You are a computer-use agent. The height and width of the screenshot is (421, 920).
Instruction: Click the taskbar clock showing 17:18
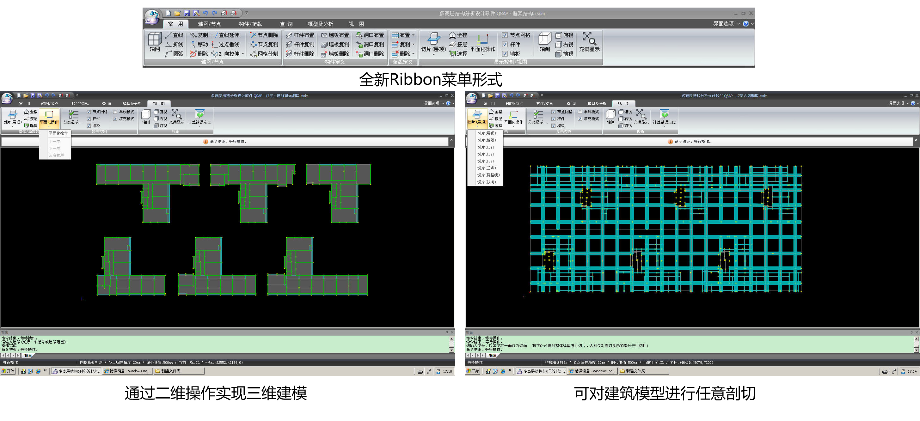(x=447, y=371)
